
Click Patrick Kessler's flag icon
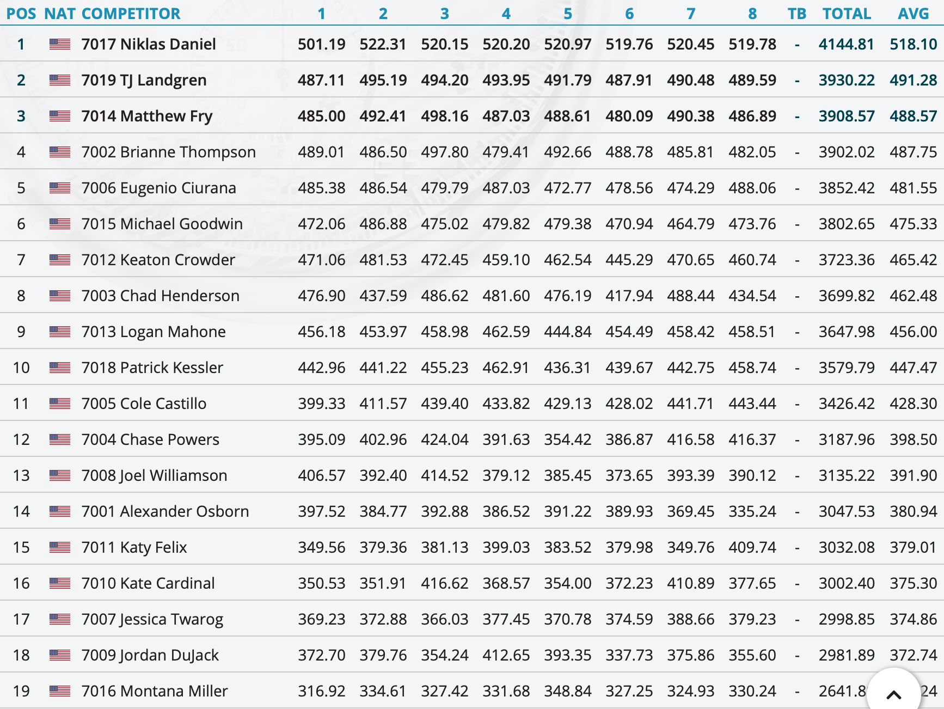(60, 368)
